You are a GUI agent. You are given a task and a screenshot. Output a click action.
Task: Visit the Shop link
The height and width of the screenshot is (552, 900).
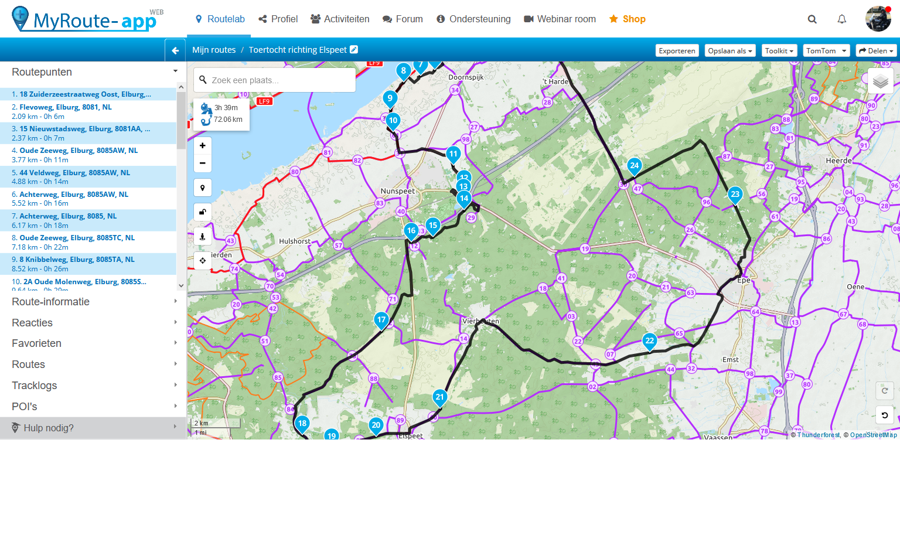point(628,19)
